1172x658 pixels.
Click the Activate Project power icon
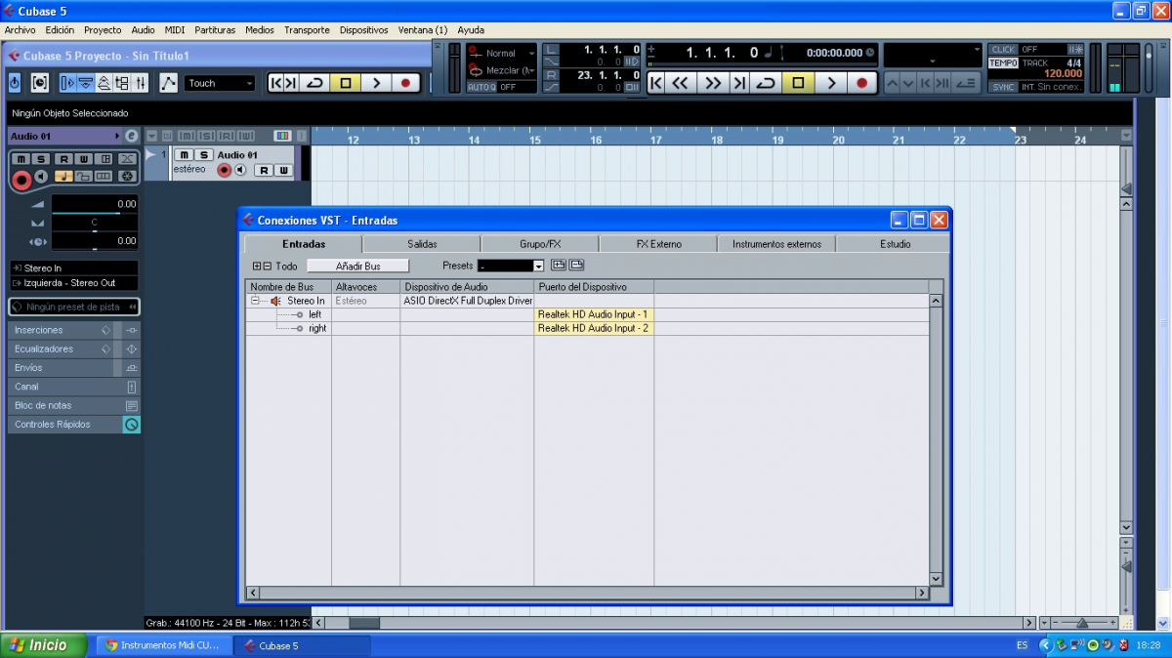coord(15,83)
